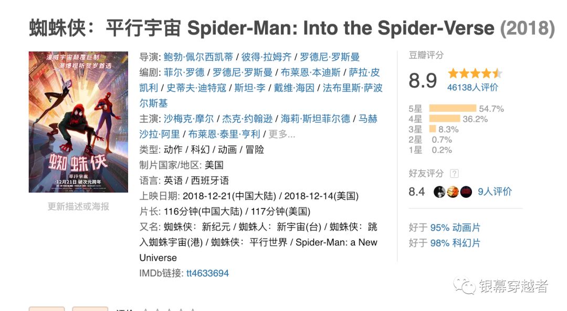
Task: Open writer 菲尔·罗德's profile
Action: pos(184,72)
